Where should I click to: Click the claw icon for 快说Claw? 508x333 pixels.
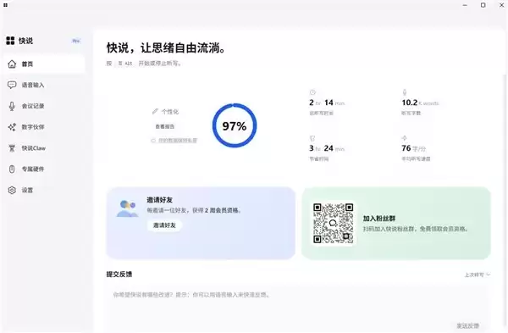[12, 148]
